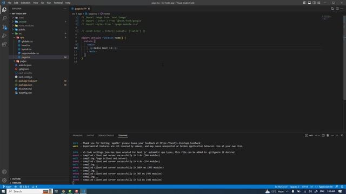Switch to the Output panel tab
Screen dimensions: 346x194
90,135
